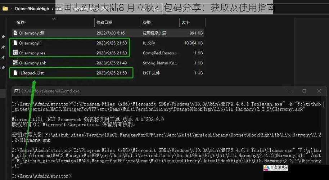This screenshot has height=180, width=329.
Task: Minimize the cmd.exe window
Action: point(290,91)
